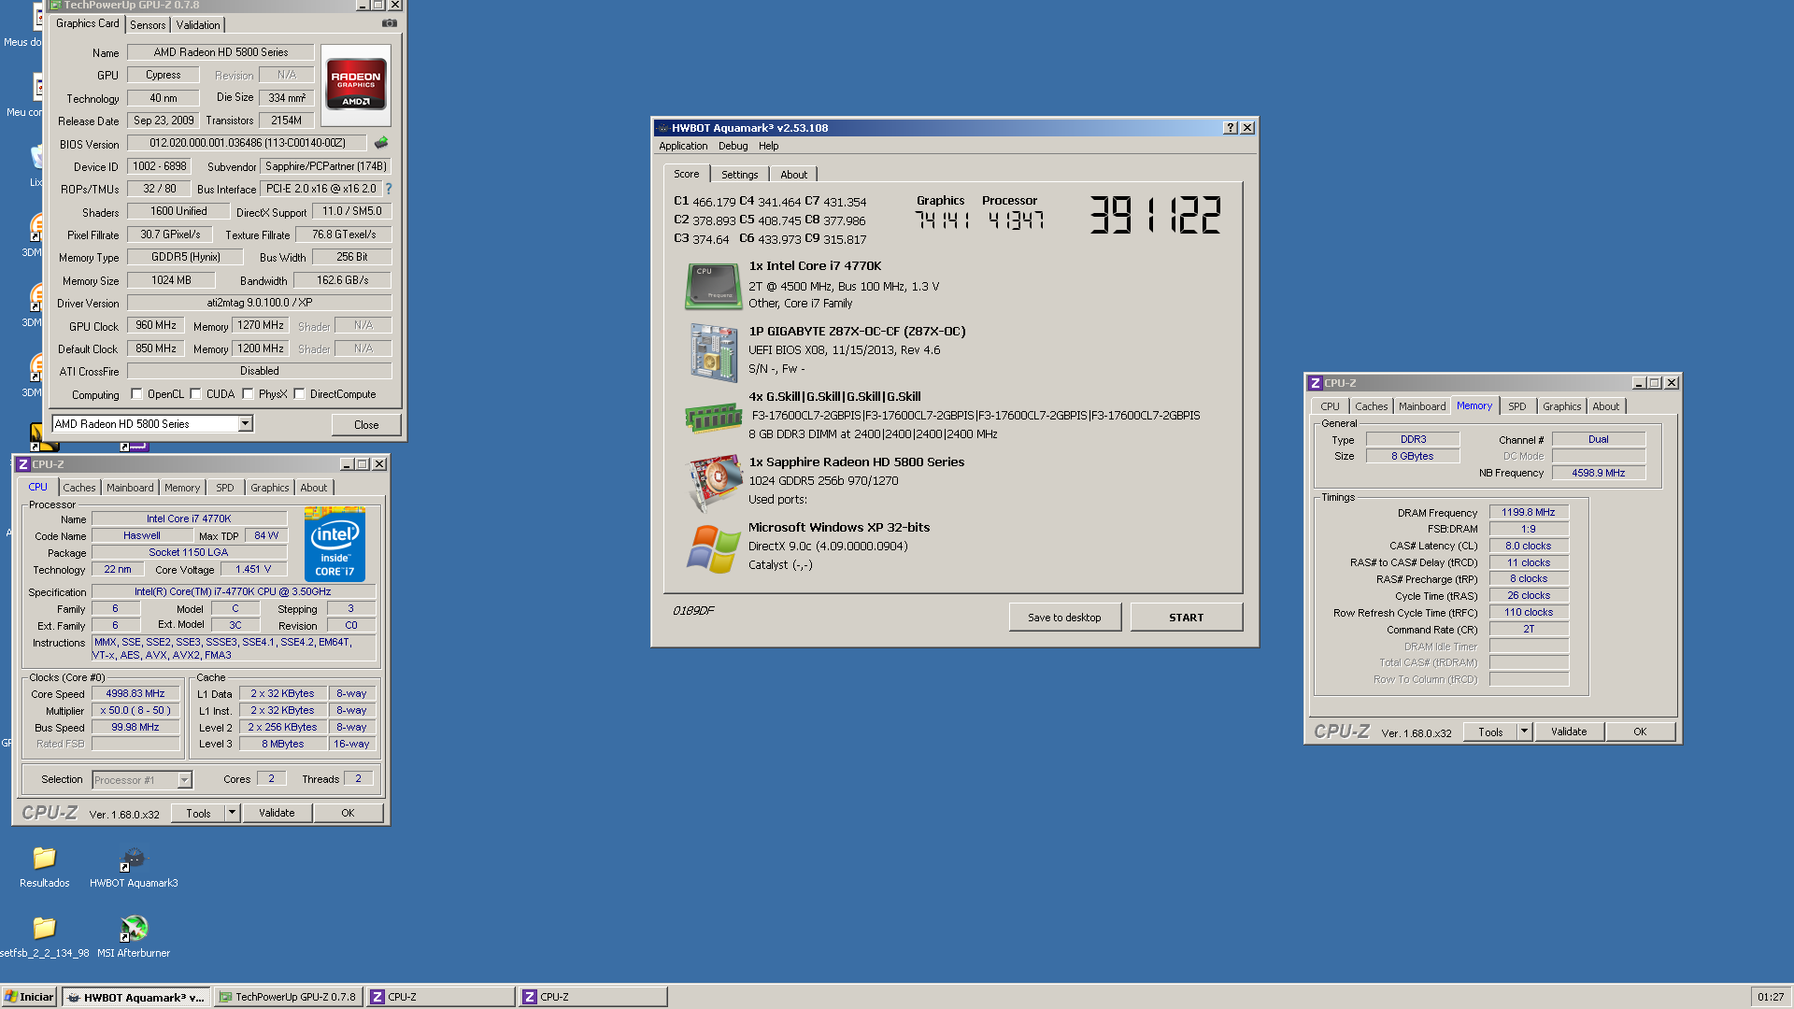Click the motherboard icon in Aquamark
Screen dimensions: 1794x1009
[713, 352]
